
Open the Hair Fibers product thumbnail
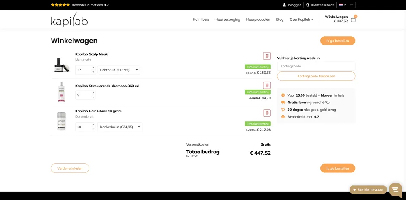tap(61, 121)
